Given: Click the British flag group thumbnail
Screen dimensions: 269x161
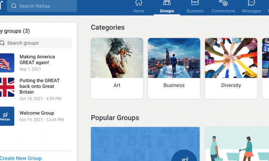Looking at the screenshot, I should [x=7, y=87].
